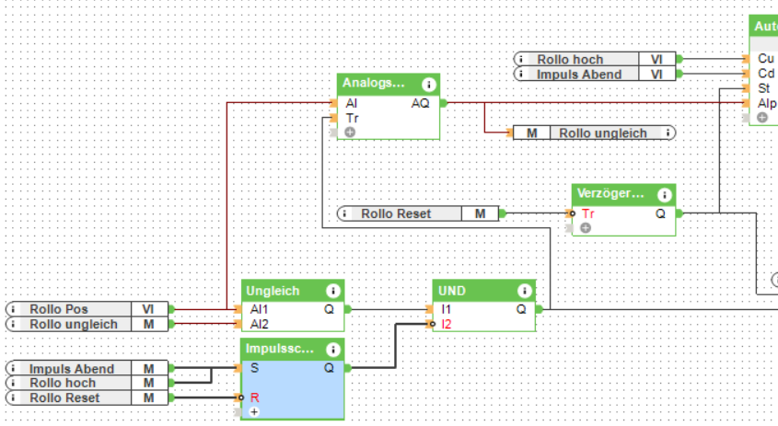Click info icon of Impuls Abend VI reference

click(x=521, y=75)
